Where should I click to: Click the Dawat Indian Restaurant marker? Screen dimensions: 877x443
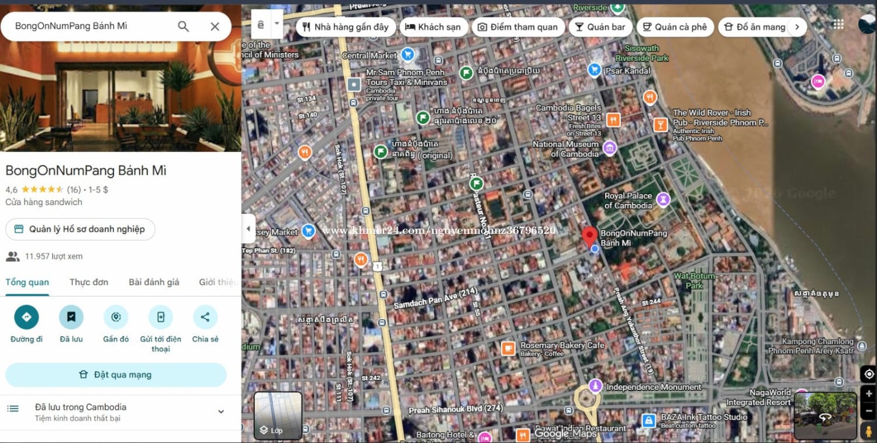[x=523, y=434]
